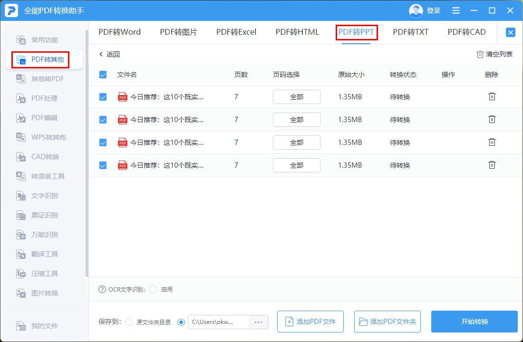Select the PDF编辑 sidebar tool
The width and height of the screenshot is (523, 342).
point(39,118)
